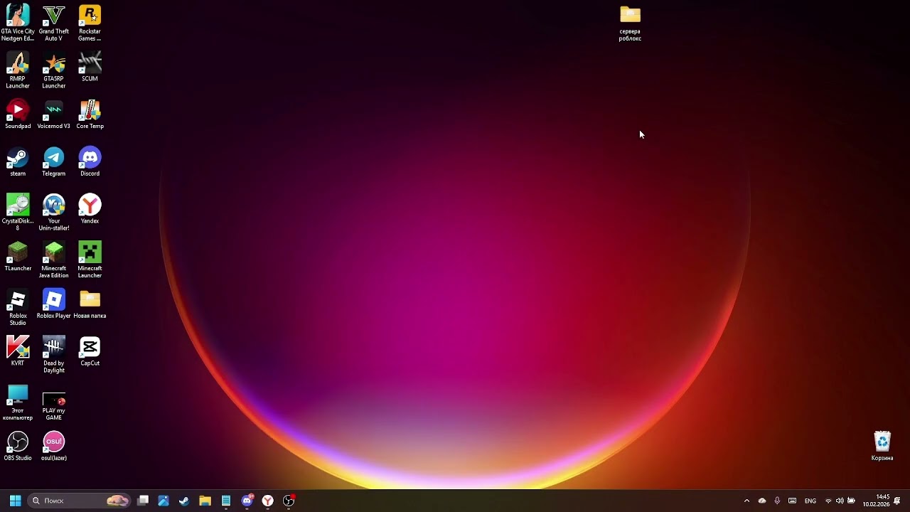
Task: Select the TLauncher desktop icon
Action: point(18,257)
